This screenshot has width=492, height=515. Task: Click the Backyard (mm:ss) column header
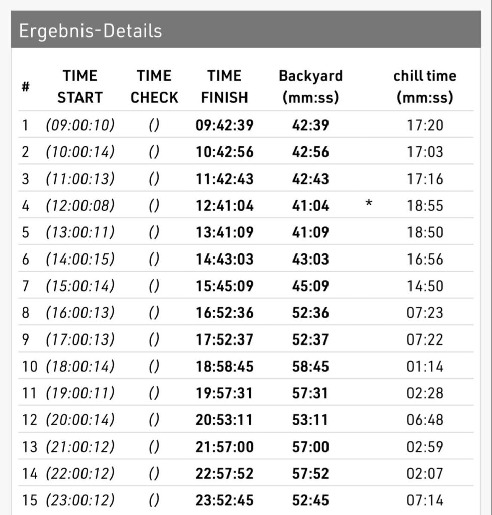(310, 87)
